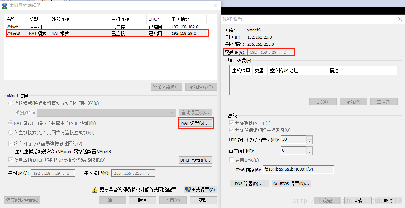
Task: Increase 配置端口 spinner value
Action: 309,149
